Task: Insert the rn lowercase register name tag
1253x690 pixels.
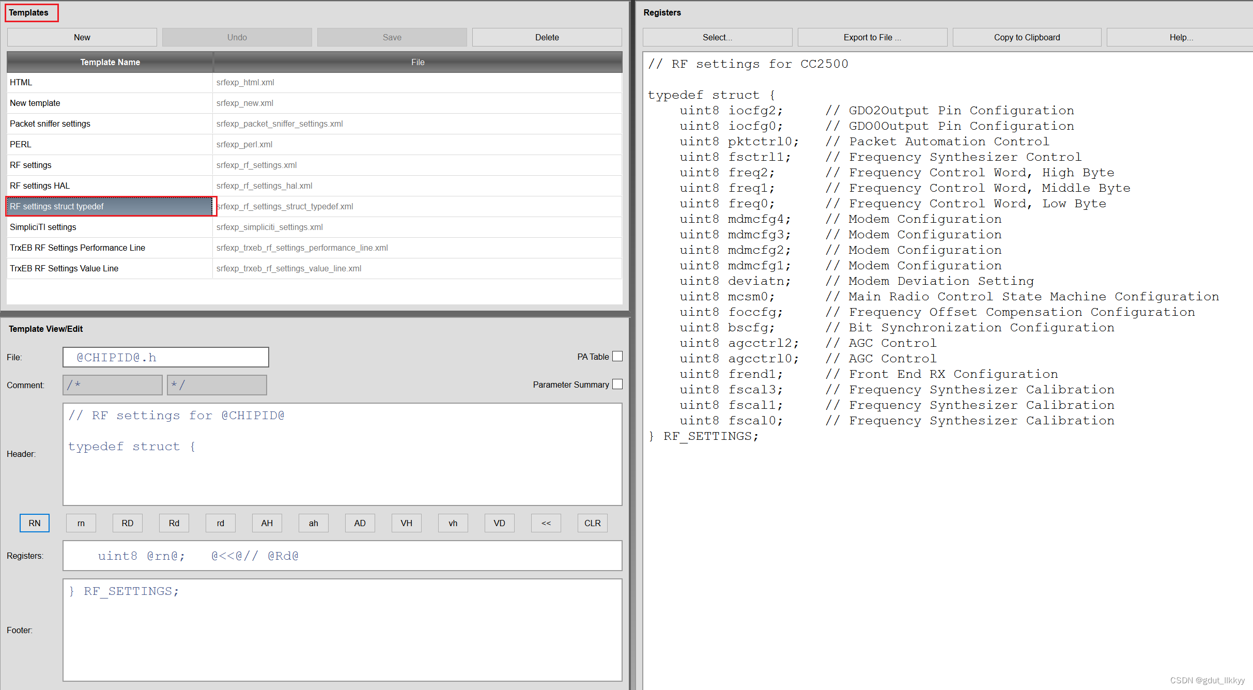Action: pos(81,523)
